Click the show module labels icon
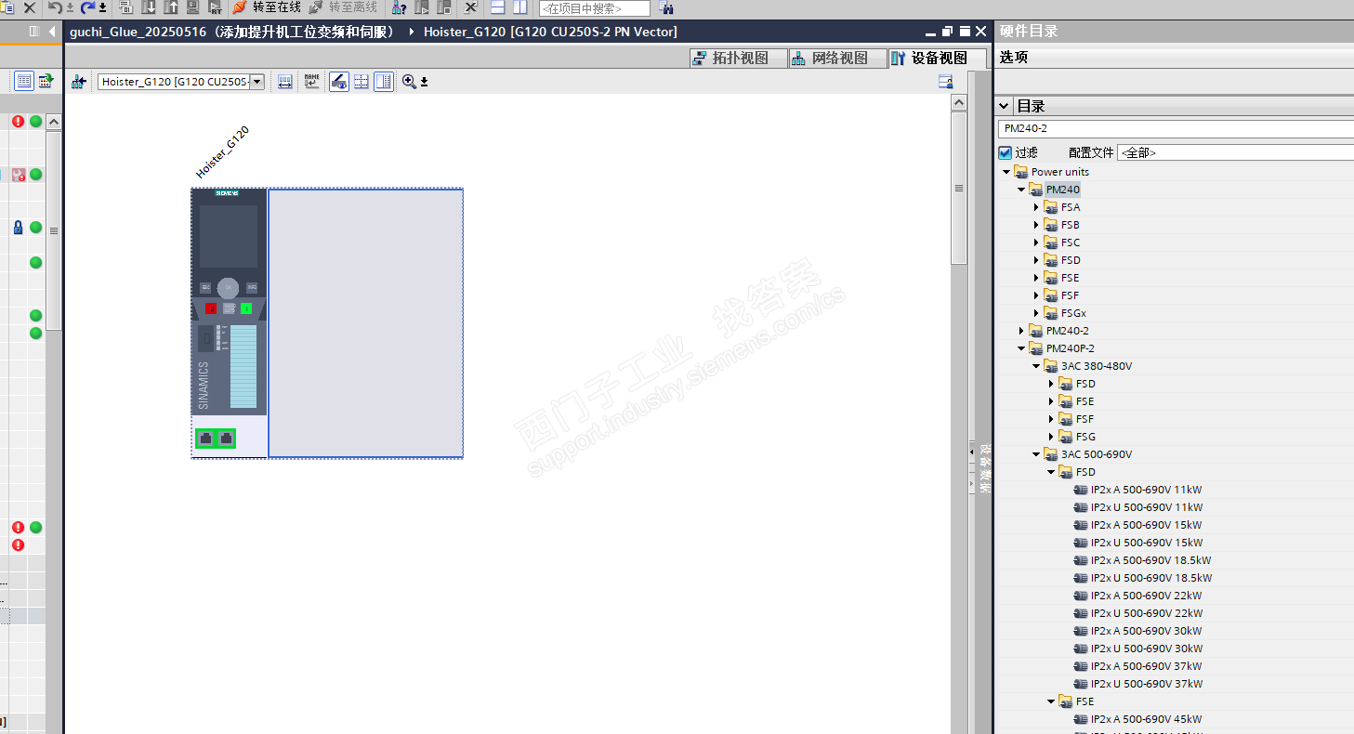This screenshot has height=734, width=1354. (285, 82)
